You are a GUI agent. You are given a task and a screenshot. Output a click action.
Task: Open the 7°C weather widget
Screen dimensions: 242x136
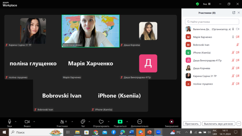point(176,132)
